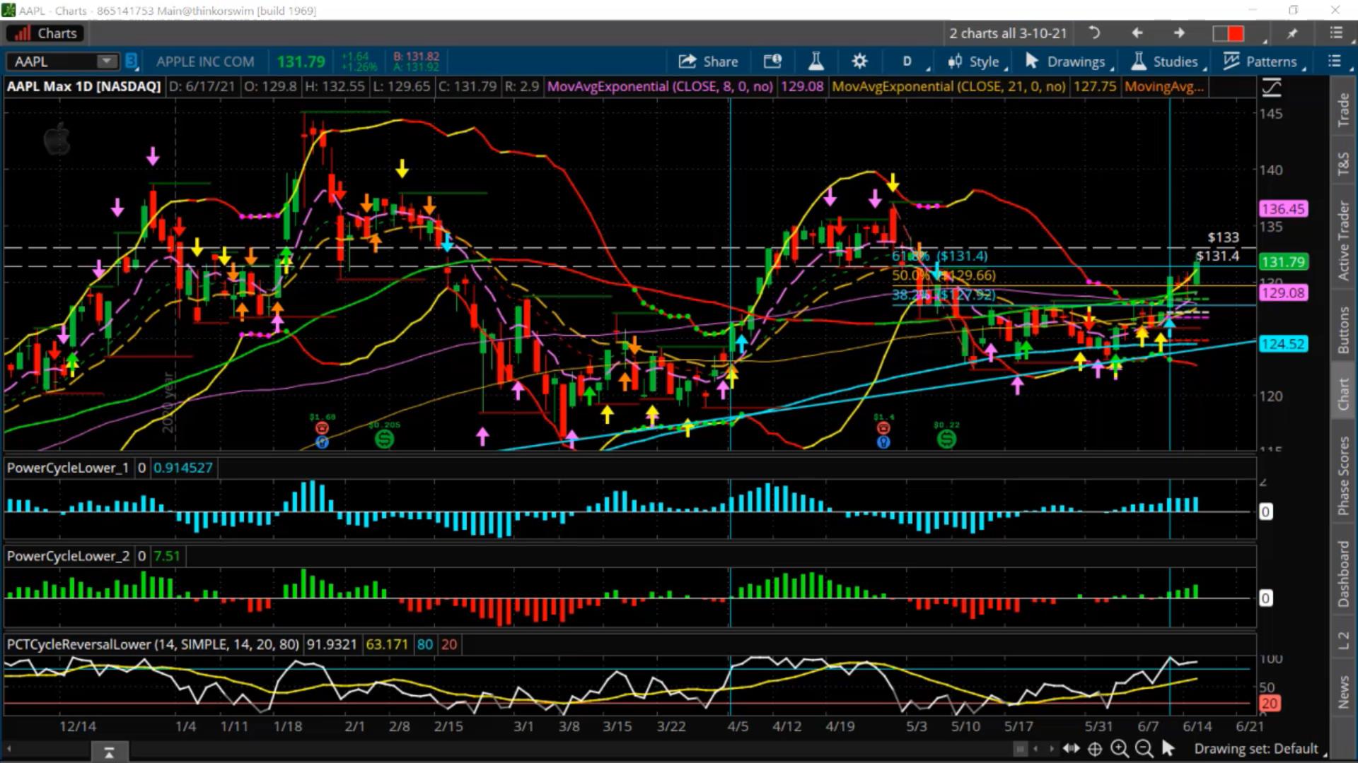Viewport: 1358px width, 763px height.
Task: Click the AAPL Max 1D [NASDAQ] chart title
Action: (x=84, y=86)
